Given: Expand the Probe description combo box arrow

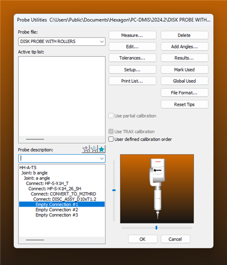Looking at the screenshot, I should [102, 158].
